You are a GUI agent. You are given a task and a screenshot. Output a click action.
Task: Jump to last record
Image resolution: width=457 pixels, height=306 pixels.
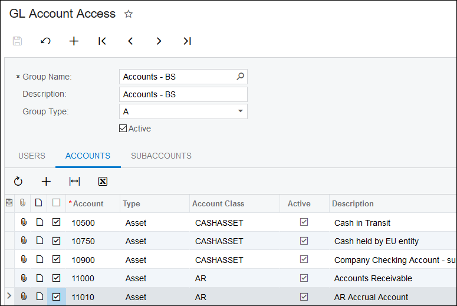coord(187,41)
